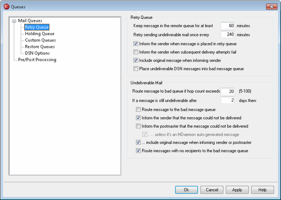Enable inform sender when subsequent attempts fail
281x200 pixels.
coord(135,52)
